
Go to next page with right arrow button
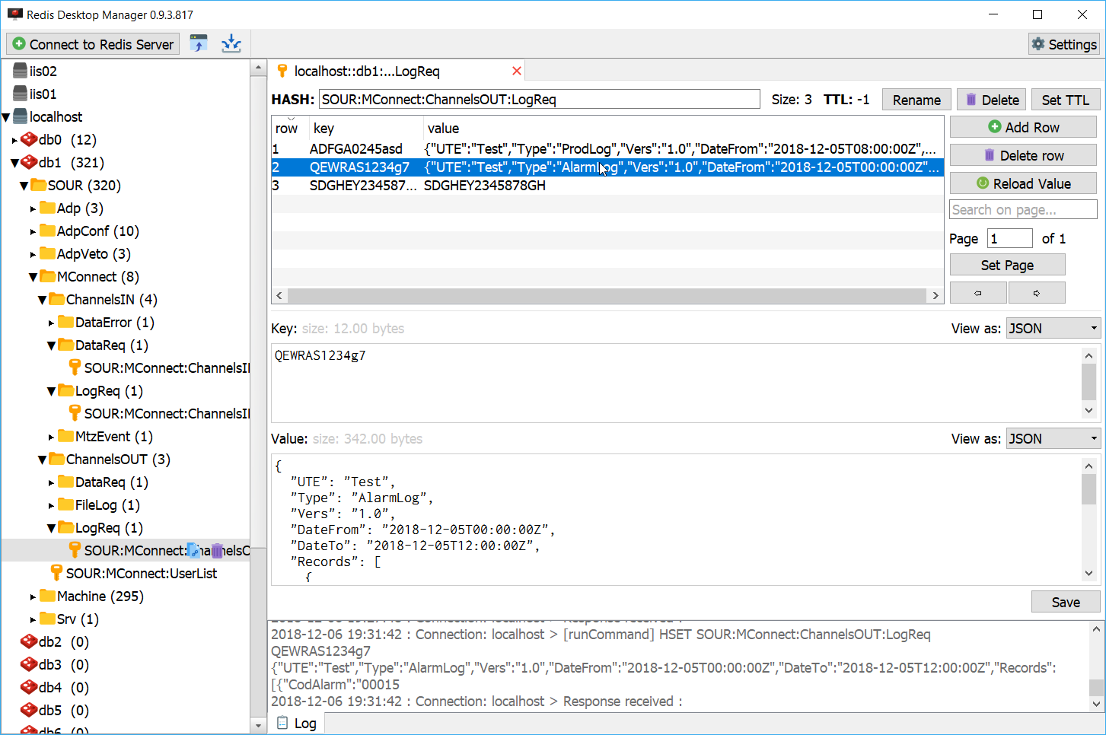coord(1037,293)
